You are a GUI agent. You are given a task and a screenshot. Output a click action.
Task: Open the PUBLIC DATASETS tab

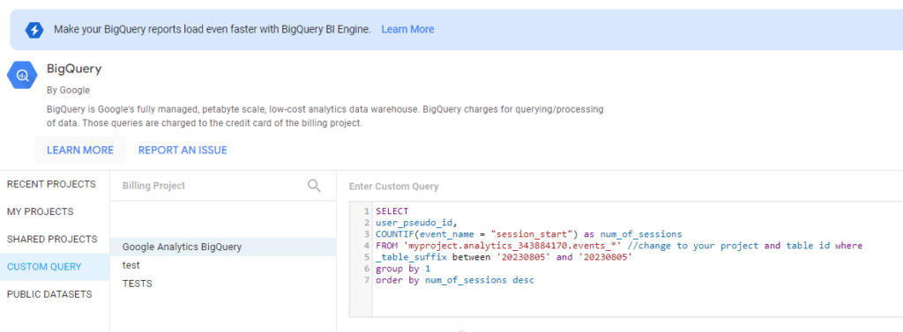[x=55, y=295]
